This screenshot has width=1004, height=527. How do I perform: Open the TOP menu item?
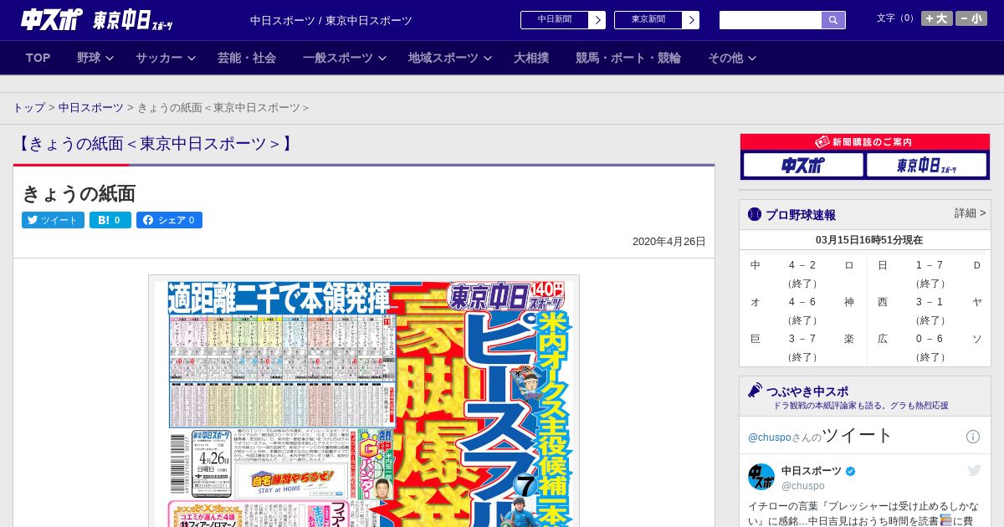[38, 58]
